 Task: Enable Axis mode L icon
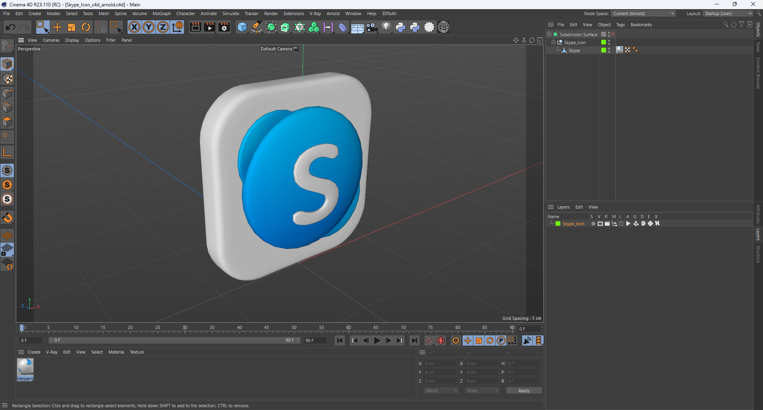(x=7, y=152)
